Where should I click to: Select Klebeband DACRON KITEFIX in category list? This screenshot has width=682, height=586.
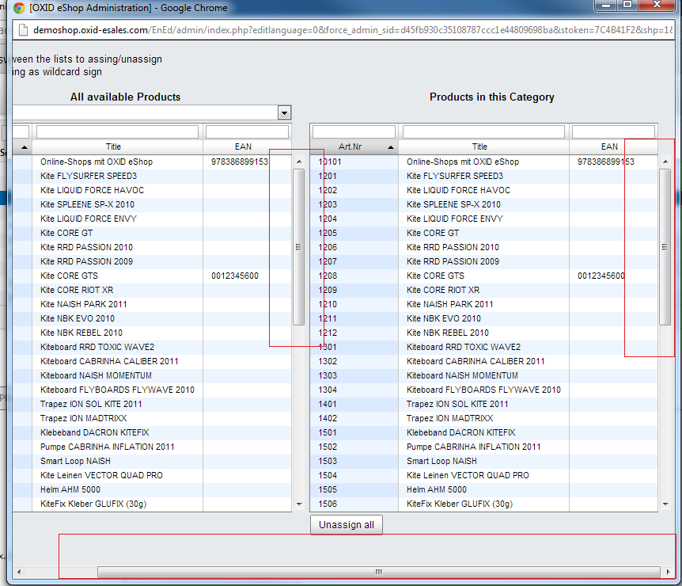point(461,432)
